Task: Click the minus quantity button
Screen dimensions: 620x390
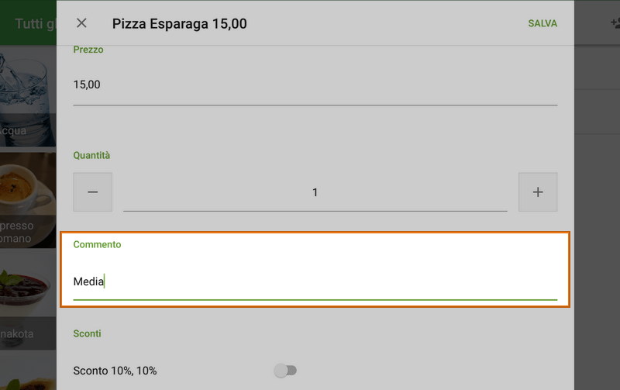Action: 93,192
